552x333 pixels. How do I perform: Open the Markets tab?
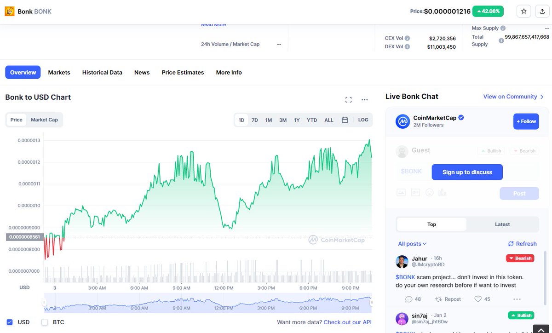(59, 73)
